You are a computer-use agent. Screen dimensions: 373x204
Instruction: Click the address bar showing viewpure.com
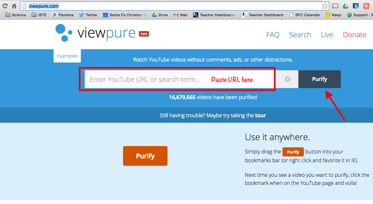click(175, 6)
